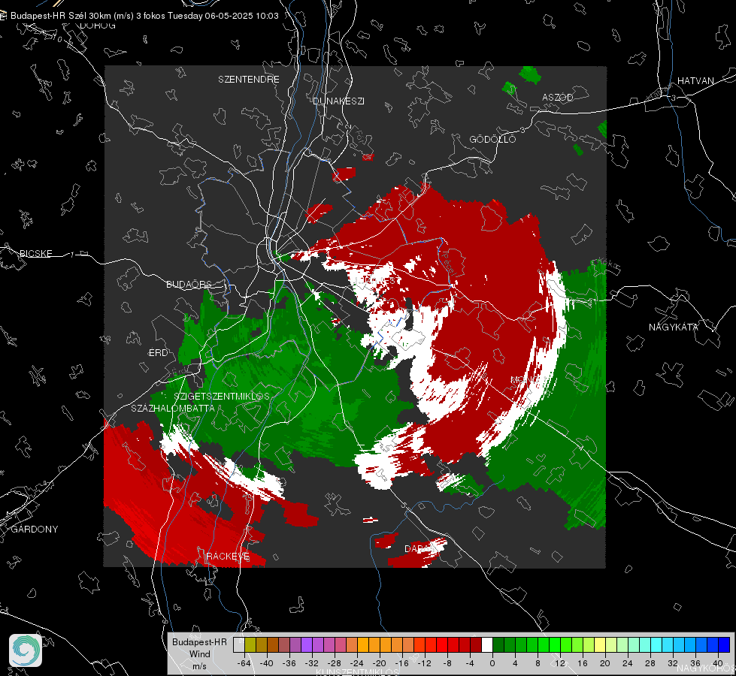
Task: Click the -40 legend tick value
Action: point(267,663)
